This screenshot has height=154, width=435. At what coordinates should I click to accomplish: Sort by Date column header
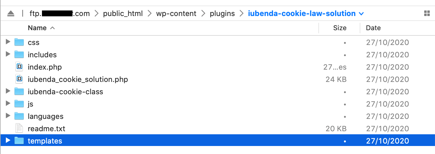(373, 28)
